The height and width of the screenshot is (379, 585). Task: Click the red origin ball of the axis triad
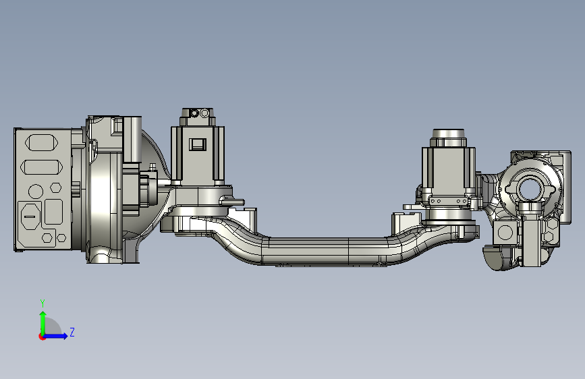tap(42, 337)
